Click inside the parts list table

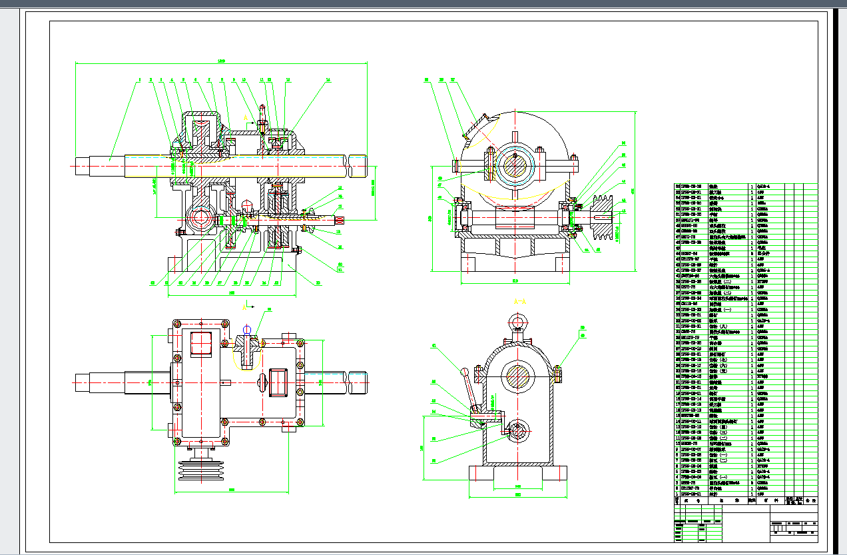click(739, 333)
